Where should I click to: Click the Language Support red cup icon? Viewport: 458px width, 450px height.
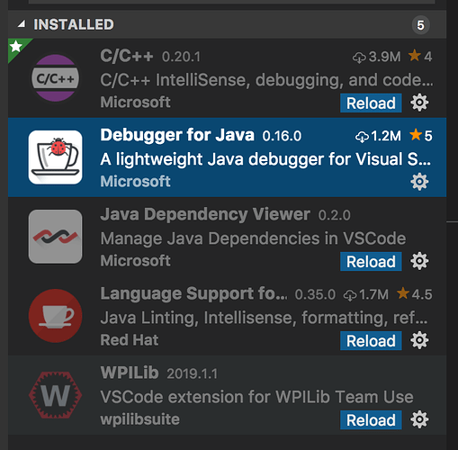click(x=55, y=316)
